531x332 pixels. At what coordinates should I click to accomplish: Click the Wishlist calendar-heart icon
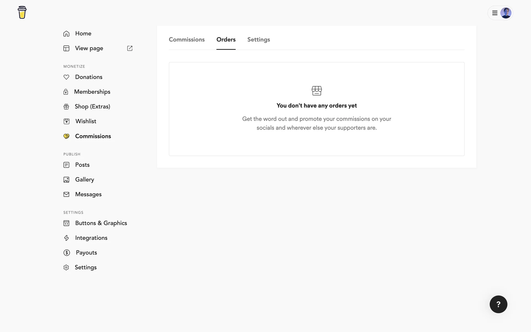pos(66,121)
